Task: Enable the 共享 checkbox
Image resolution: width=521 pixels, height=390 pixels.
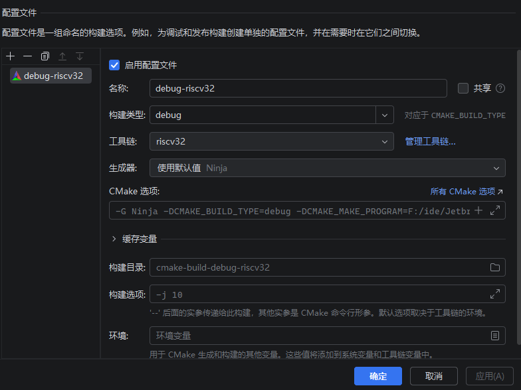Action: [x=464, y=88]
